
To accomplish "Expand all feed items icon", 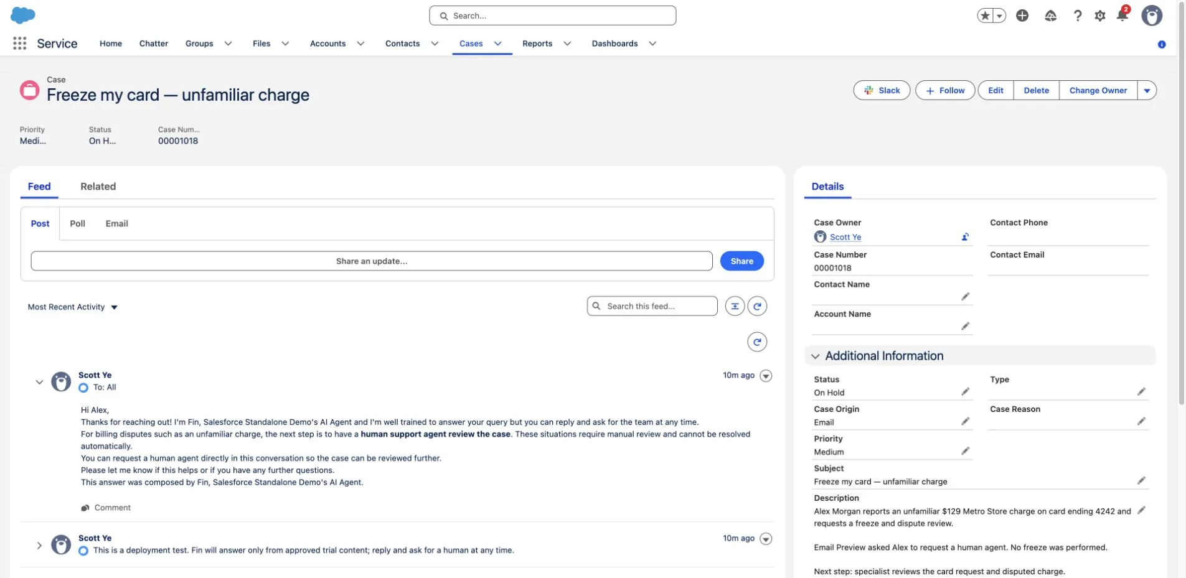I will point(735,306).
